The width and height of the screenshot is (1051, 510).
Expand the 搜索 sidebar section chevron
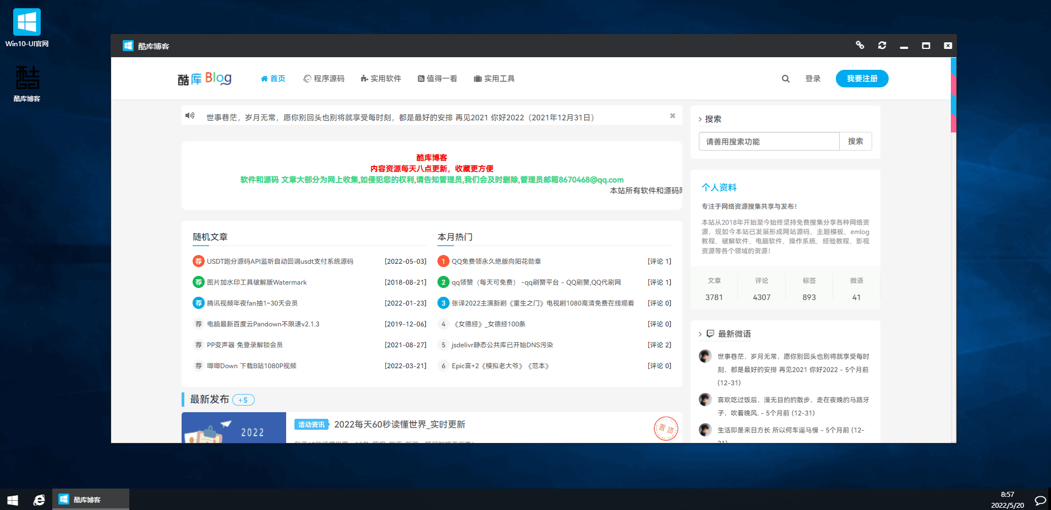click(x=699, y=119)
